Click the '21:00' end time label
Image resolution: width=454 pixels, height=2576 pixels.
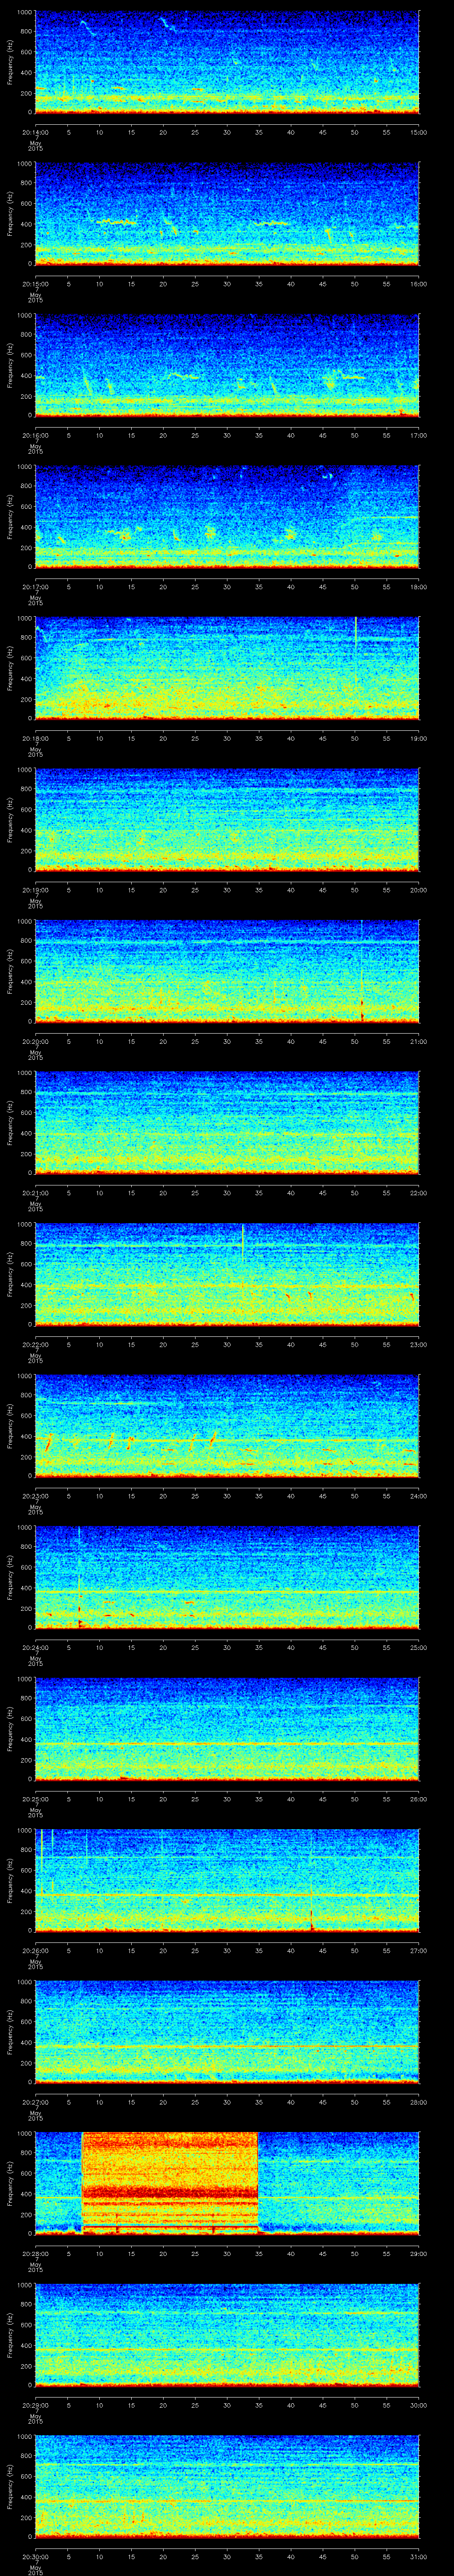419,1041
